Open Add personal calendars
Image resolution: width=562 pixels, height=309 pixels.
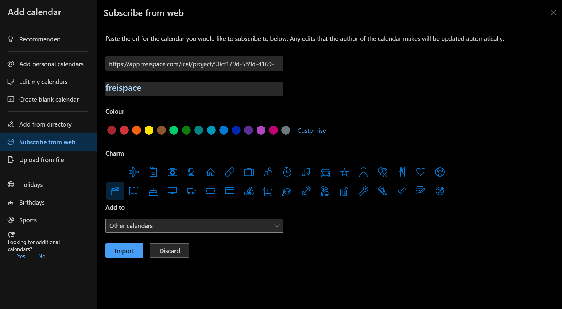click(51, 64)
